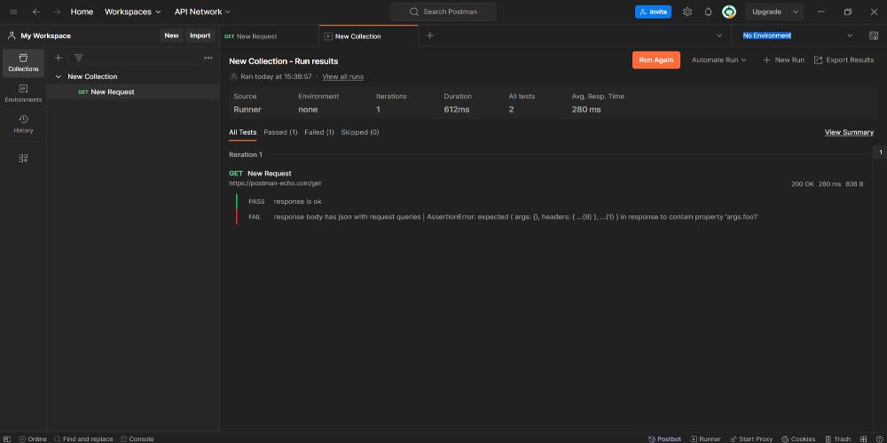The height and width of the screenshot is (443, 887).
Task: Click the Upgrade button
Action: [766, 12]
